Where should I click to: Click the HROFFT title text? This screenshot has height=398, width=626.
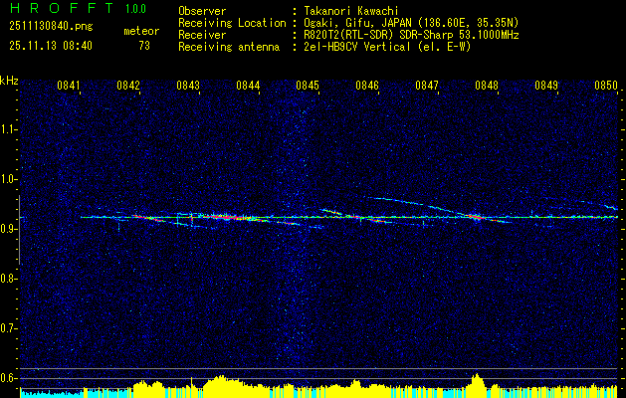pos(61,8)
